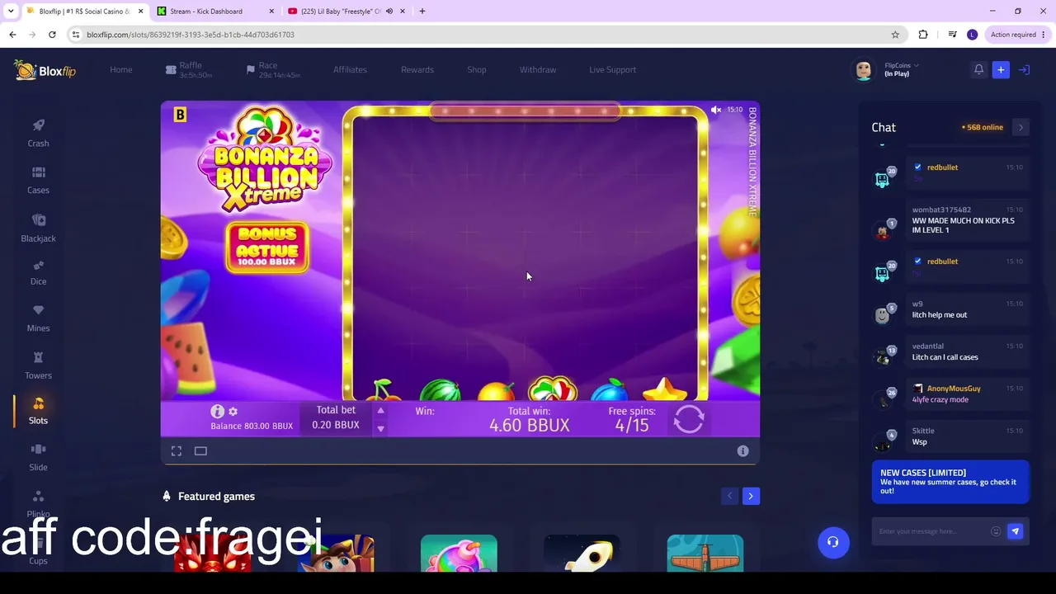Image resolution: width=1056 pixels, height=594 pixels.
Task: Open slot game settings gear
Action: (x=233, y=412)
